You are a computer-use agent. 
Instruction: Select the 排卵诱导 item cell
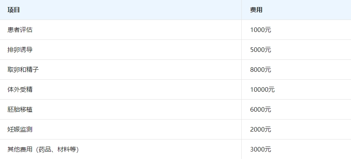tap(20, 50)
